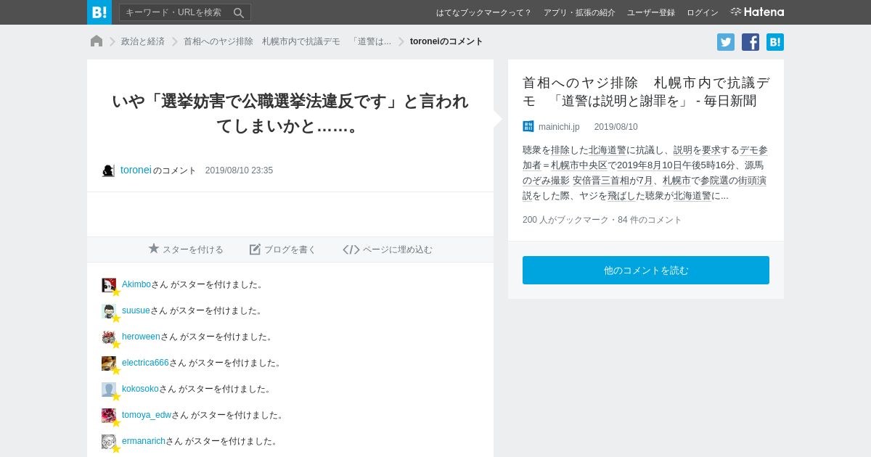Click the search magnifier icon
Screen dimensions: 871x457
point(239,12)
